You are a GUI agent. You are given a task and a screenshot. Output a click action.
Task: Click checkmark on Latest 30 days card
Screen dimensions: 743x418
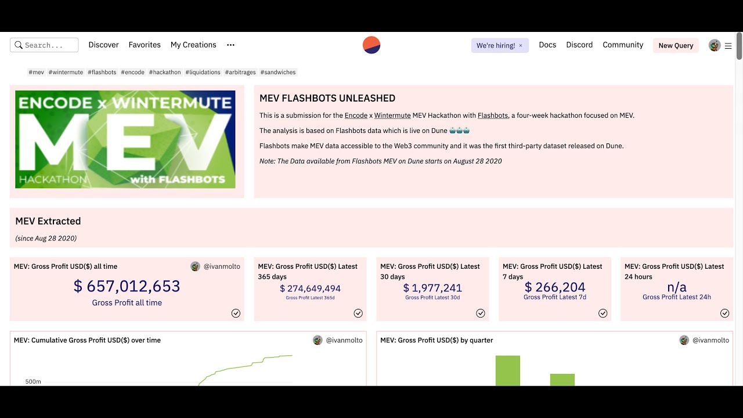coord(481,313)
